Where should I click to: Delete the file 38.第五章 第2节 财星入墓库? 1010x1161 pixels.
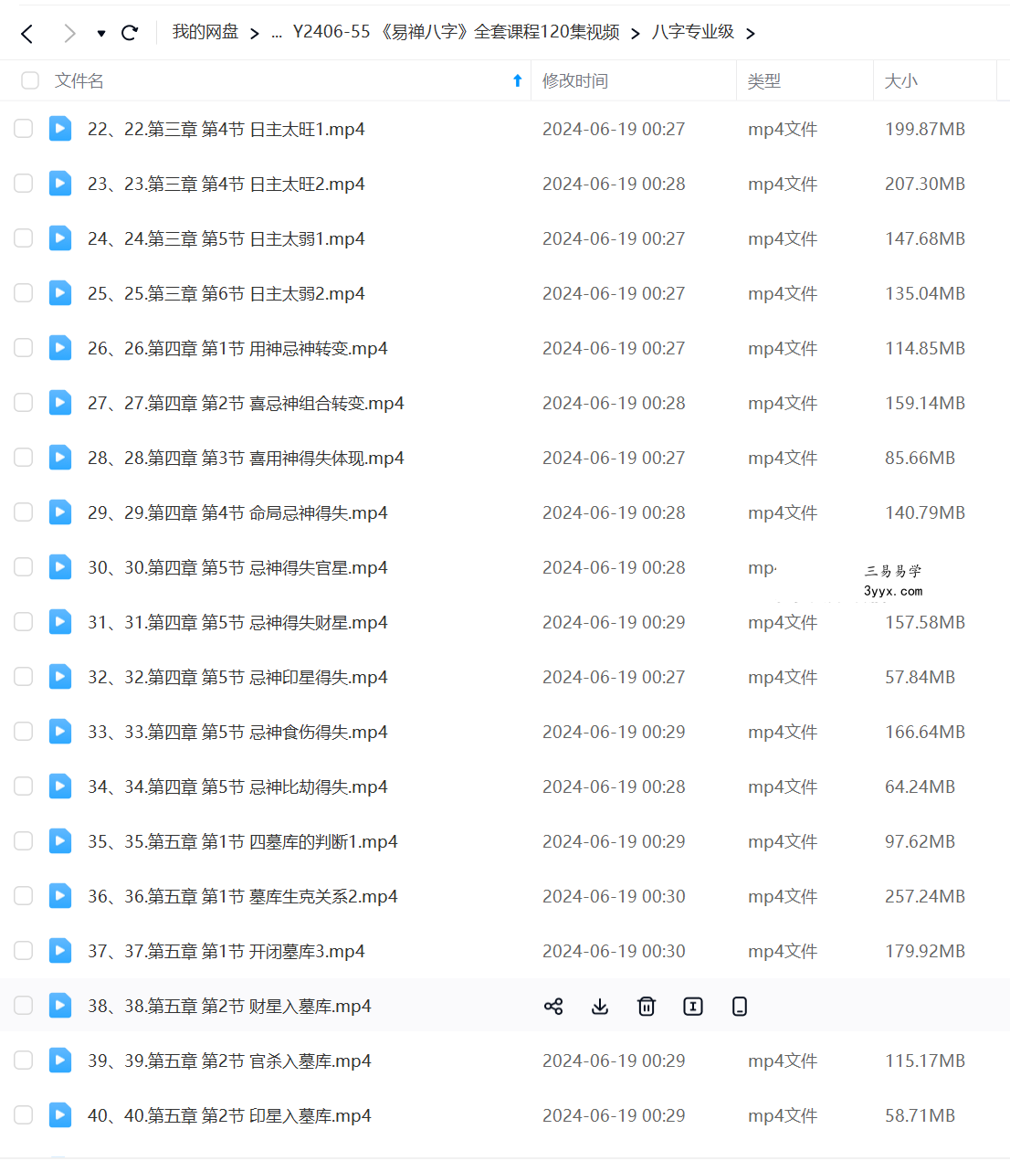647,1006
